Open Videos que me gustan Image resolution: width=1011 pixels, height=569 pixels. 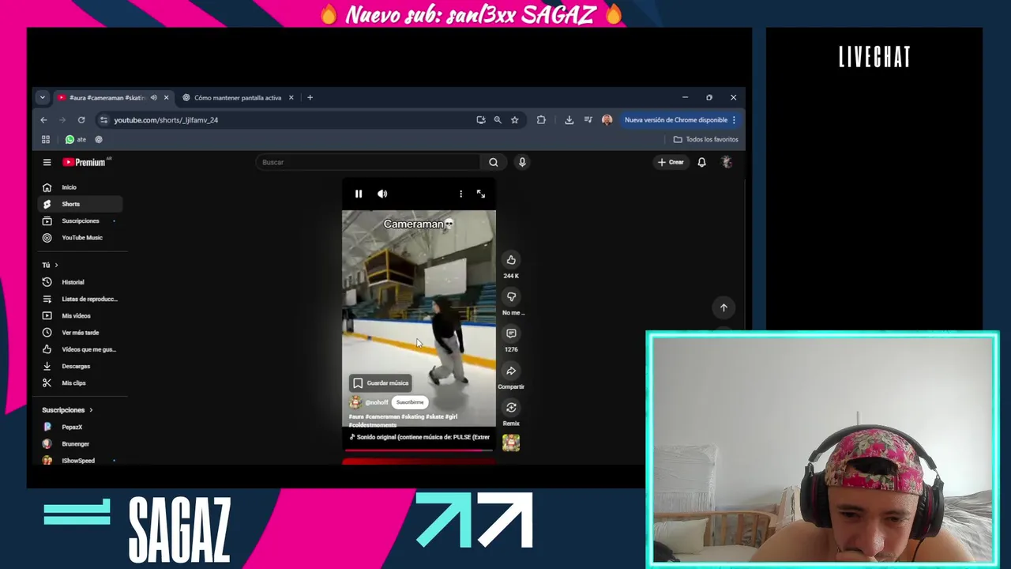(x=80, y=349)
